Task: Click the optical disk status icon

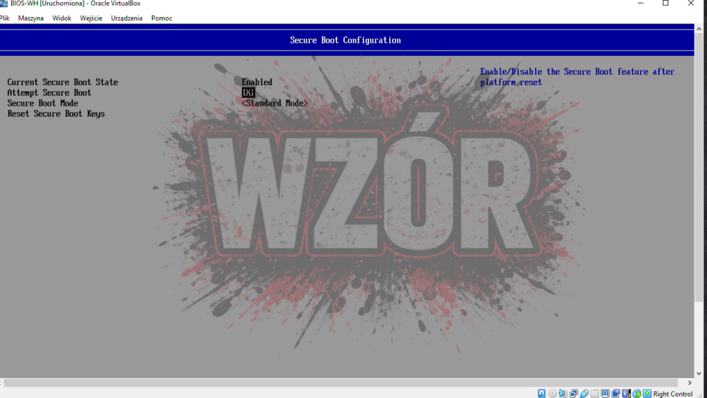Action: point(552,393)
